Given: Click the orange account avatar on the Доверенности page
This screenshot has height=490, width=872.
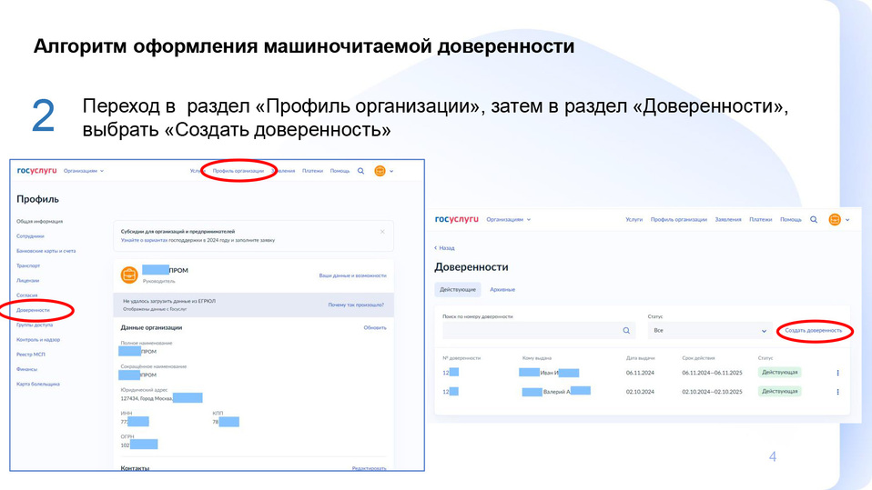Looking at the screenshot, I should [x=835, y=219].
